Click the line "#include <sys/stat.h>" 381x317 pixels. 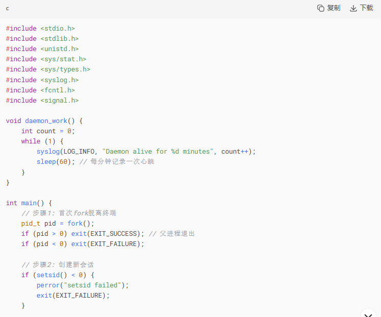[46, 59]
